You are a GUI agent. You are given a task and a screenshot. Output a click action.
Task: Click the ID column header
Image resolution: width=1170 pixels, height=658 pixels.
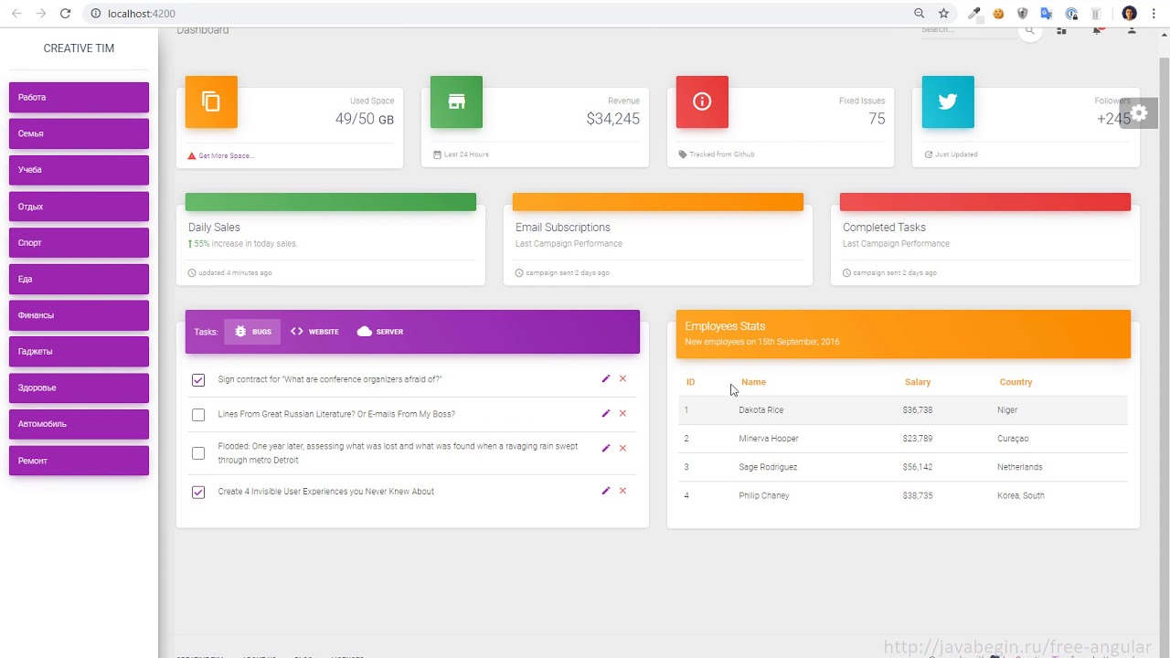[x=690, y=382]
